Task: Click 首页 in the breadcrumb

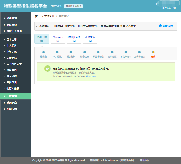Action: (38, 16)
